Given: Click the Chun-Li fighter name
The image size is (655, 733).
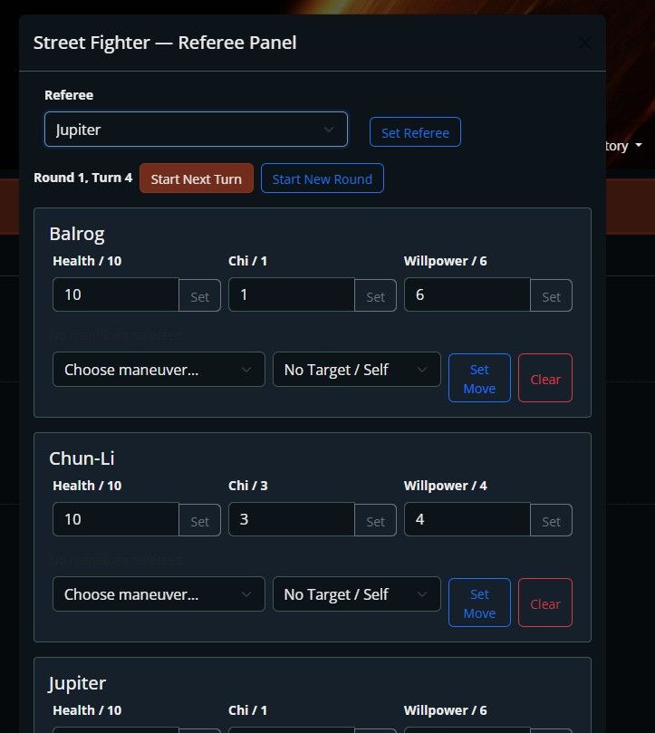Looking at the screenshot, I should pos(82,458).
